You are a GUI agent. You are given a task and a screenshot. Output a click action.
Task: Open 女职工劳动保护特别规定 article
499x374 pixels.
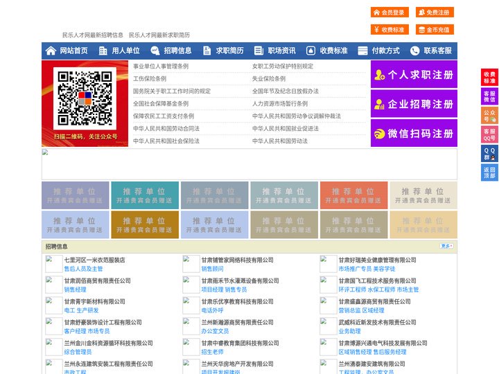(283, 66)
